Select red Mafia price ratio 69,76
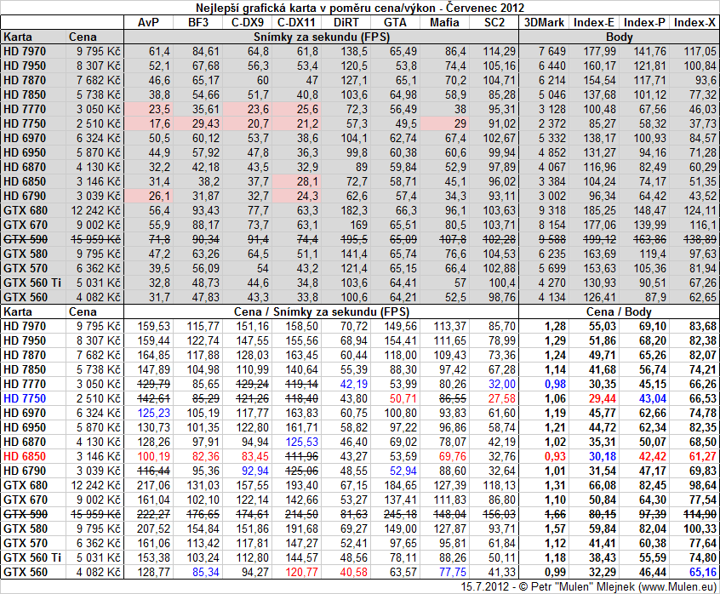Image resolution: width=720 pixels, height=594 pixels. (453, 457)
